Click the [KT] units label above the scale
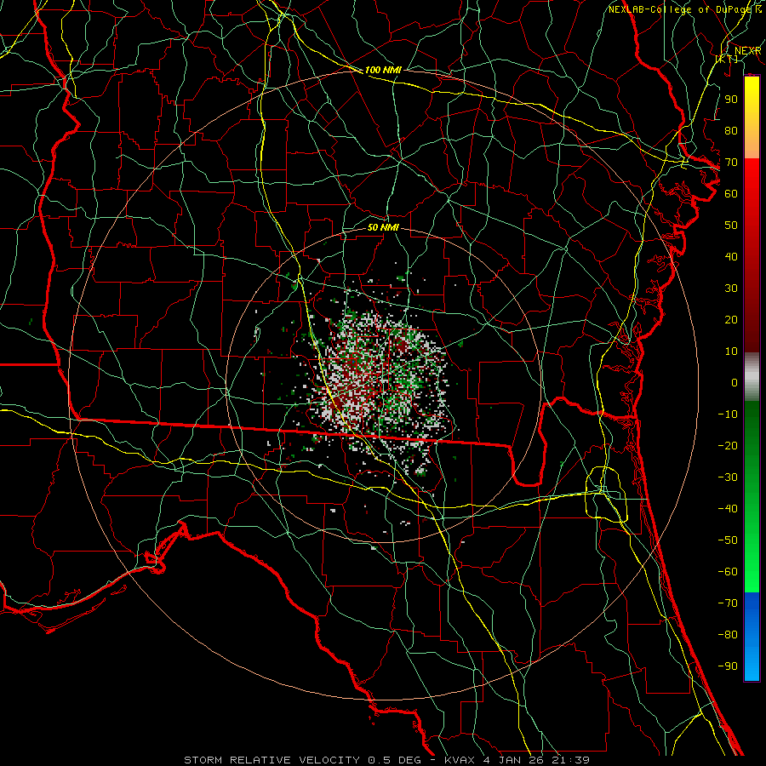The height and width of the screenshot is (766, 766). 727,59
